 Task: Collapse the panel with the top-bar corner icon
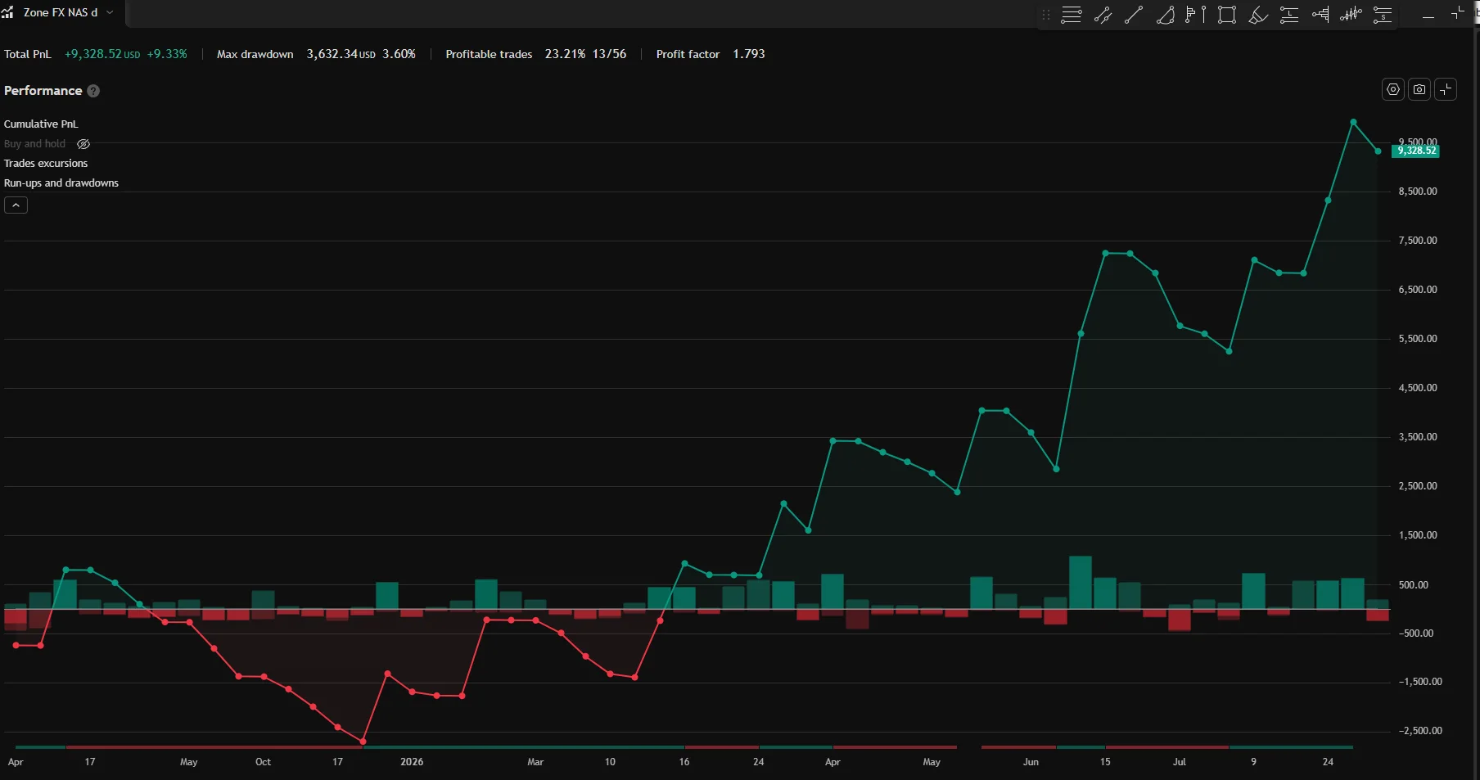click(1458, 12)
